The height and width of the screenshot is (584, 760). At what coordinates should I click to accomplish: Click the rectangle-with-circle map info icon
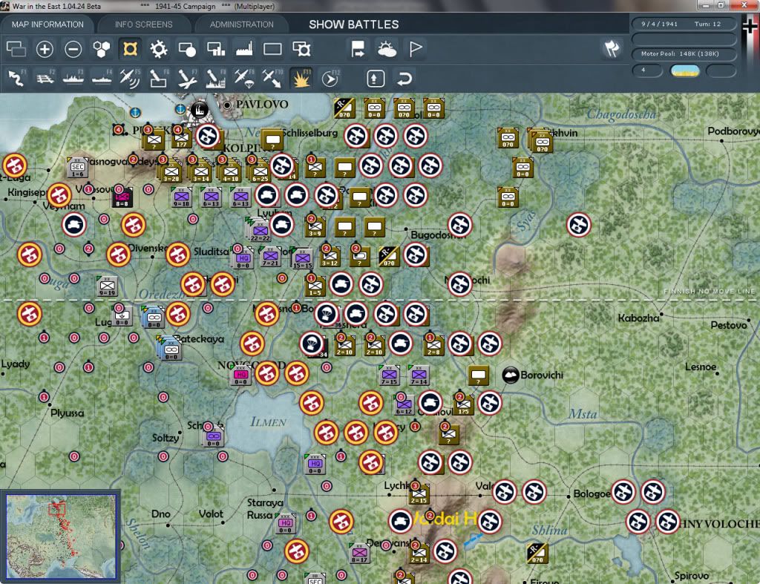click(x=187, y=49)
